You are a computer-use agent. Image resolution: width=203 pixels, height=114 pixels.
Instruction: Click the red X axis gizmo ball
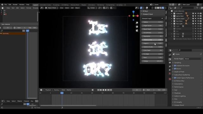pos(137,16)
